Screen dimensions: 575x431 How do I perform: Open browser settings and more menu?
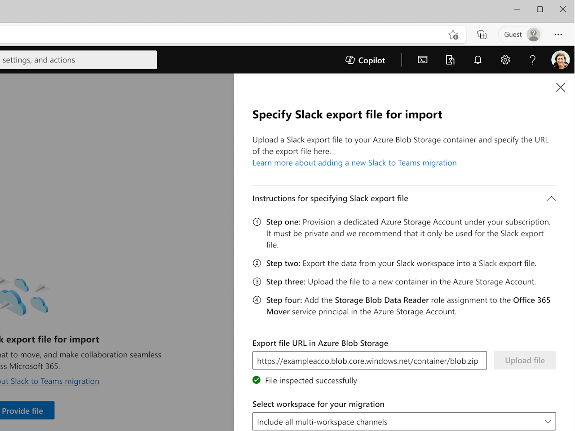(558, 35)
